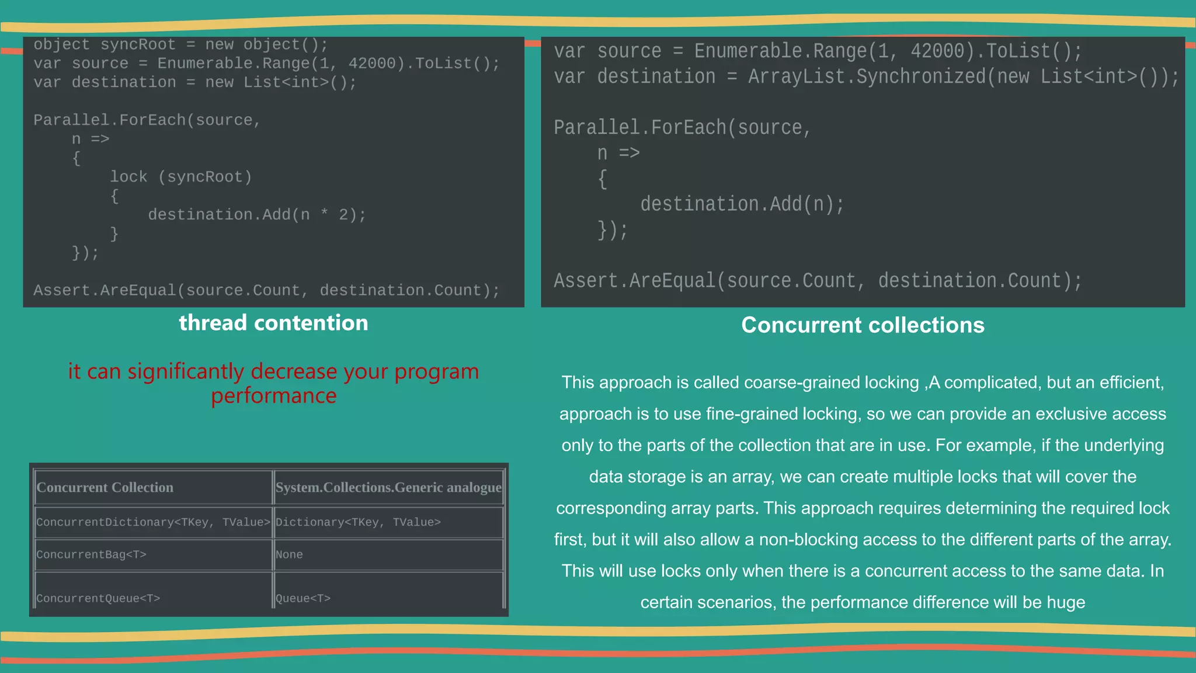Screen dimensions: 1196x673
Task: Select the Dictionary<TKey, TValue> cell
Action: click(358, 522)
